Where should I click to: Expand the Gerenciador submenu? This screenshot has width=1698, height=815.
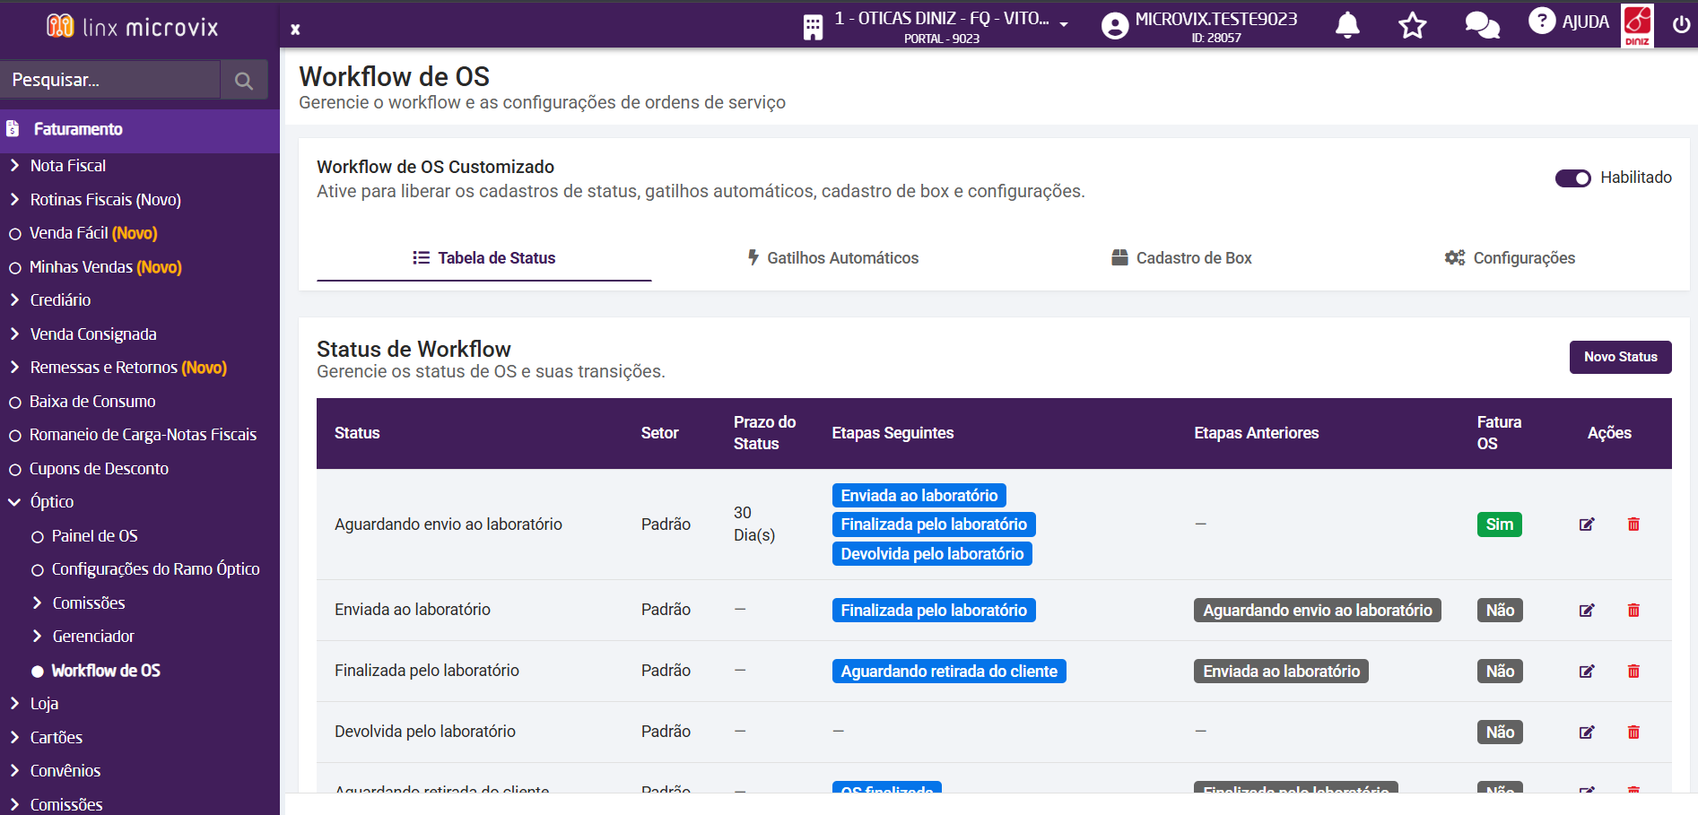point(37,636)
